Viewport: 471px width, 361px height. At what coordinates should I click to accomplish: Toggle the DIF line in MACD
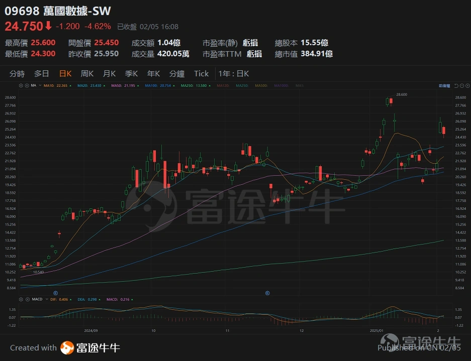coord(61,299)
